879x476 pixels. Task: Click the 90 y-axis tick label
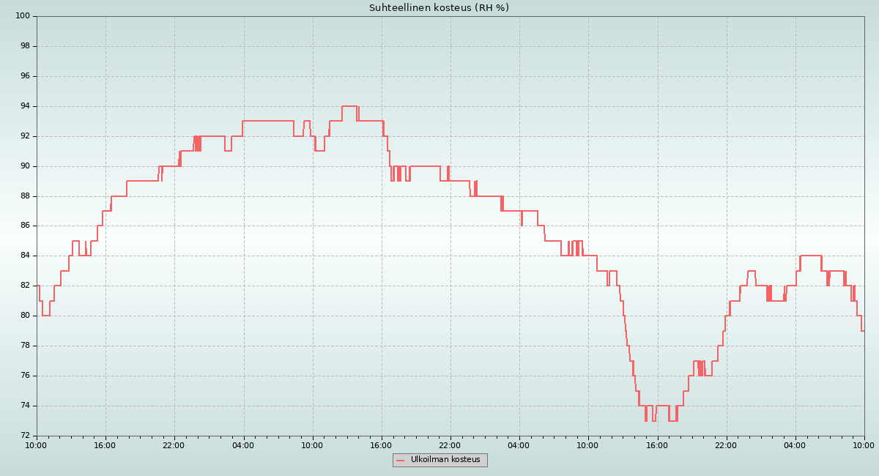coord(25,166)
